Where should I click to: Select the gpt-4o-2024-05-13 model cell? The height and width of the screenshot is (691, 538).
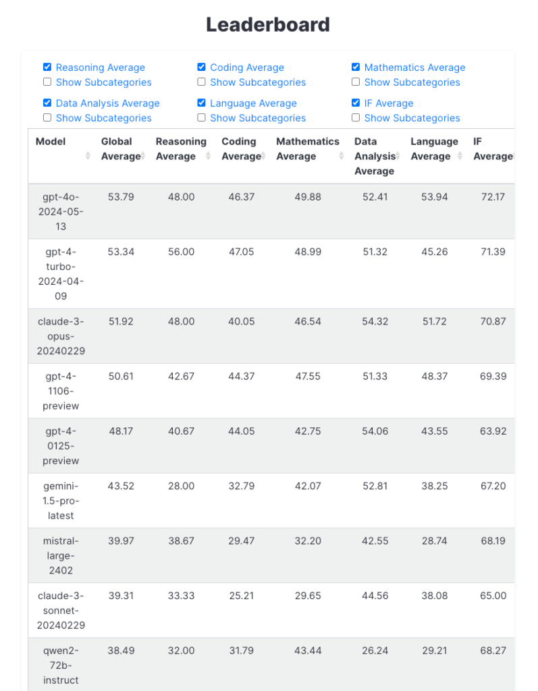tap(61, 211)
